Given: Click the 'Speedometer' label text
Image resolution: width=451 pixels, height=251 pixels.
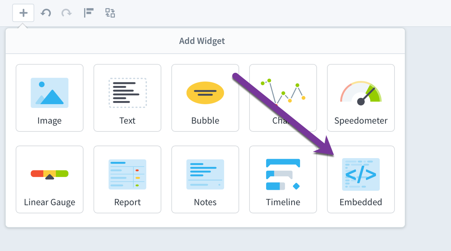Looking at the screenshot, I should tap(361, 121).
